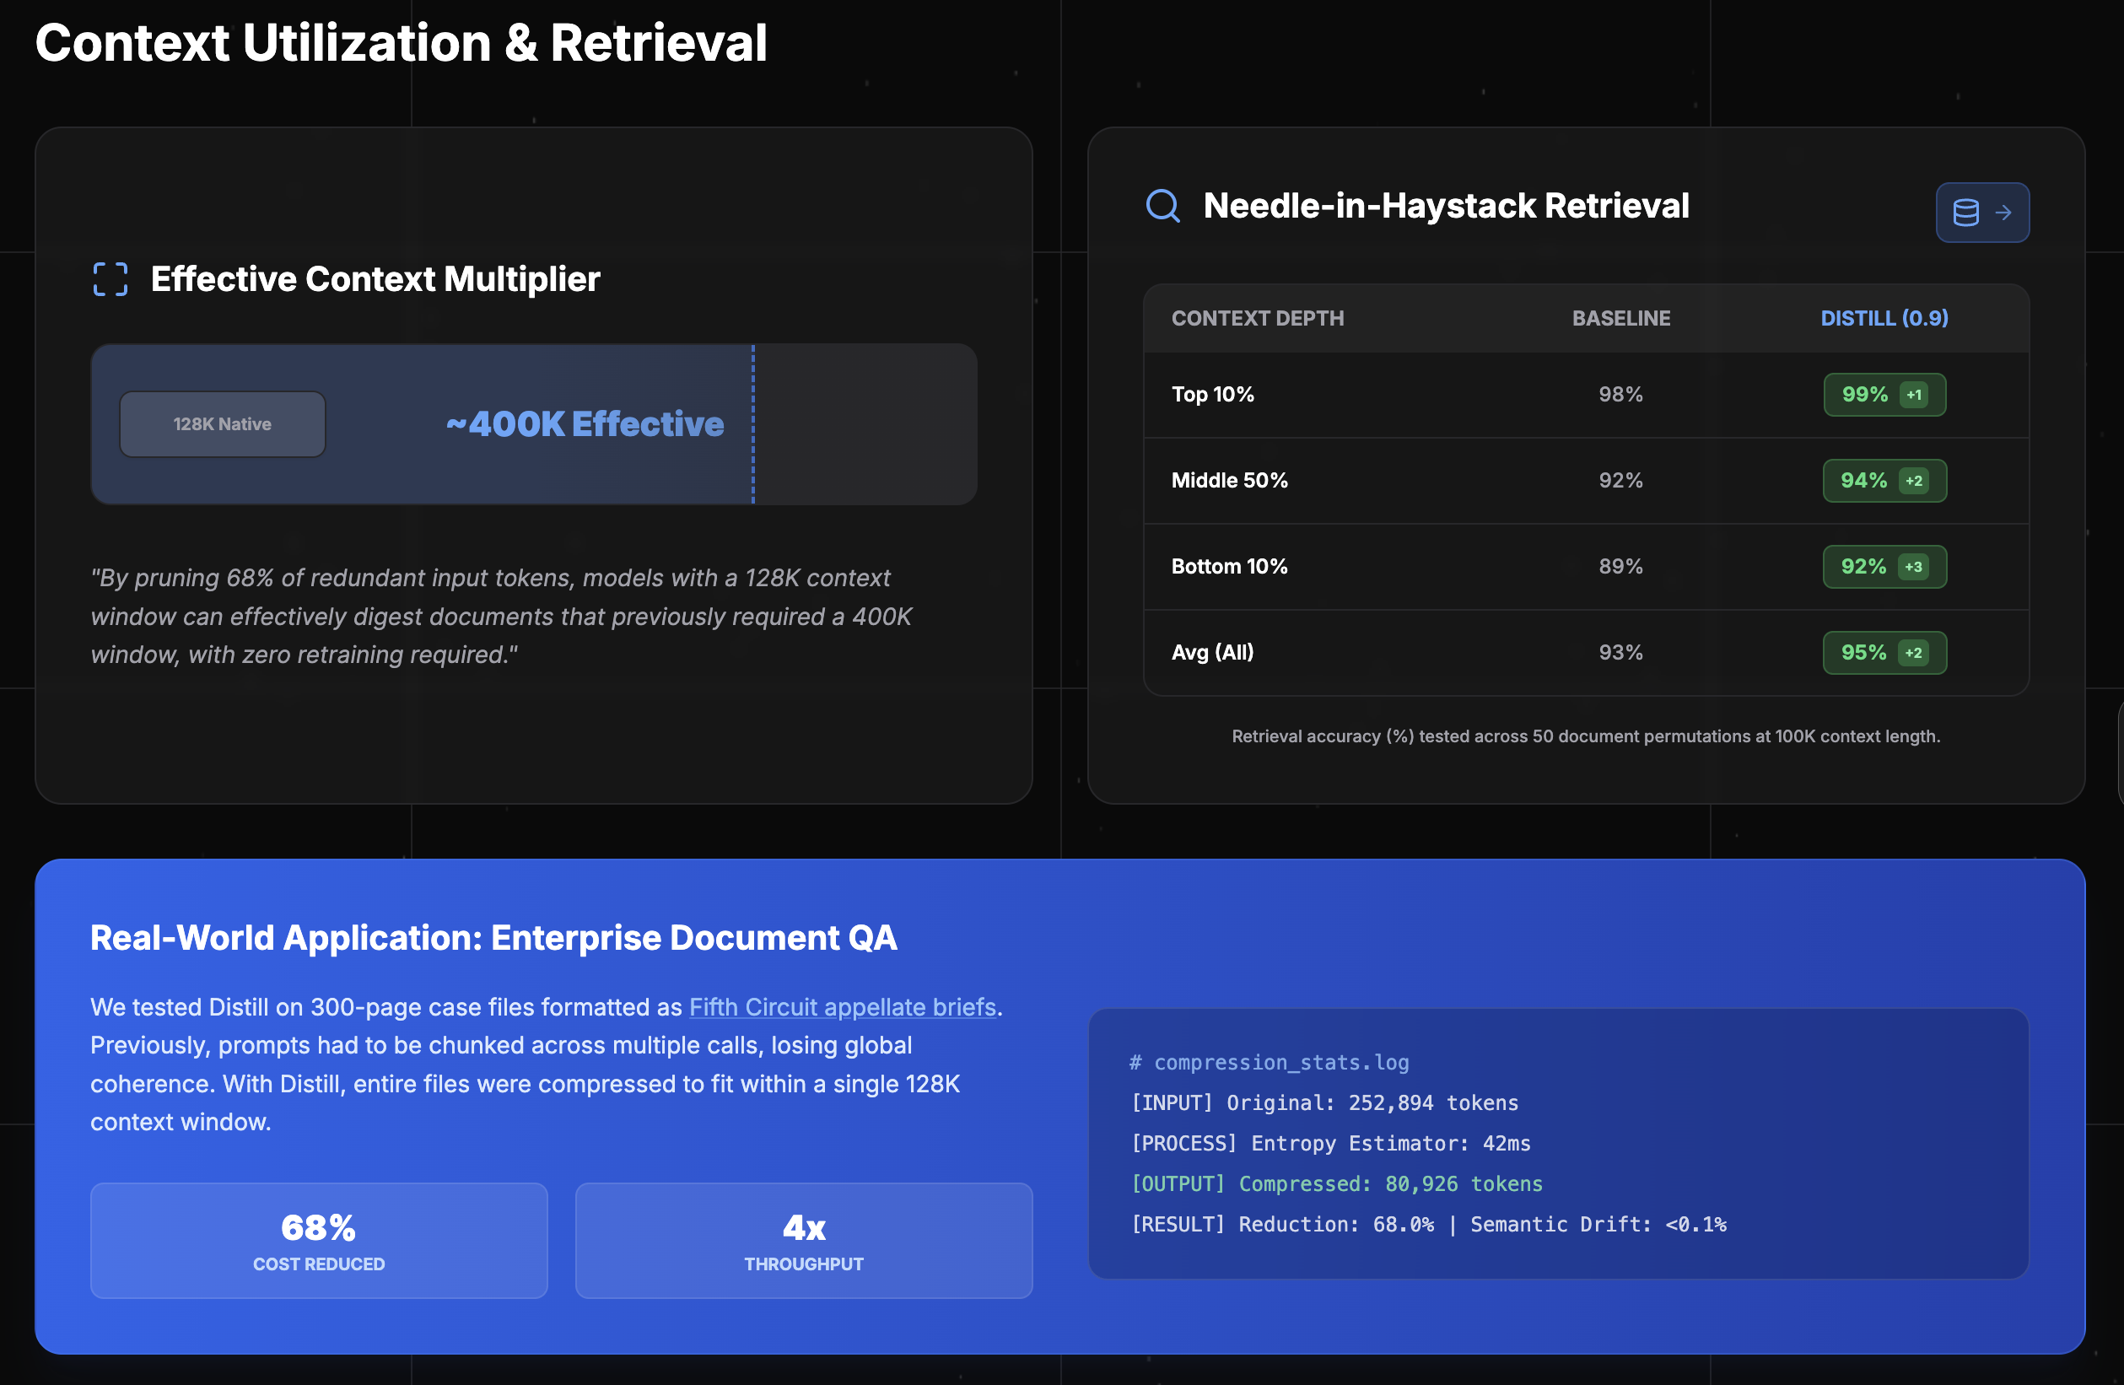The height and width of the screenshot is (1385, 2124).
Task: Click the database export button
Action: tap(1981, 213)
